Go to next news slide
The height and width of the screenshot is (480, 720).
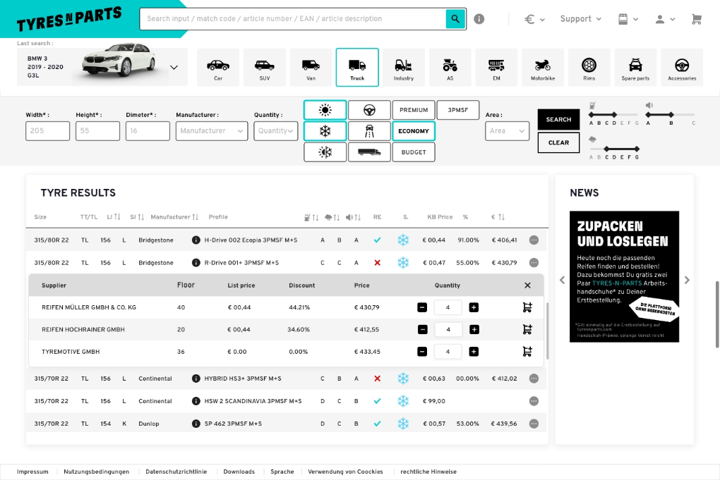687,280
